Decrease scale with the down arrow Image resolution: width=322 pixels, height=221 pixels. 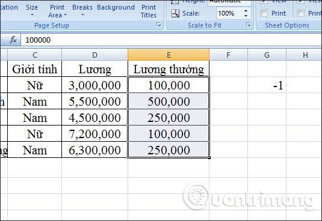click(246, 16)
